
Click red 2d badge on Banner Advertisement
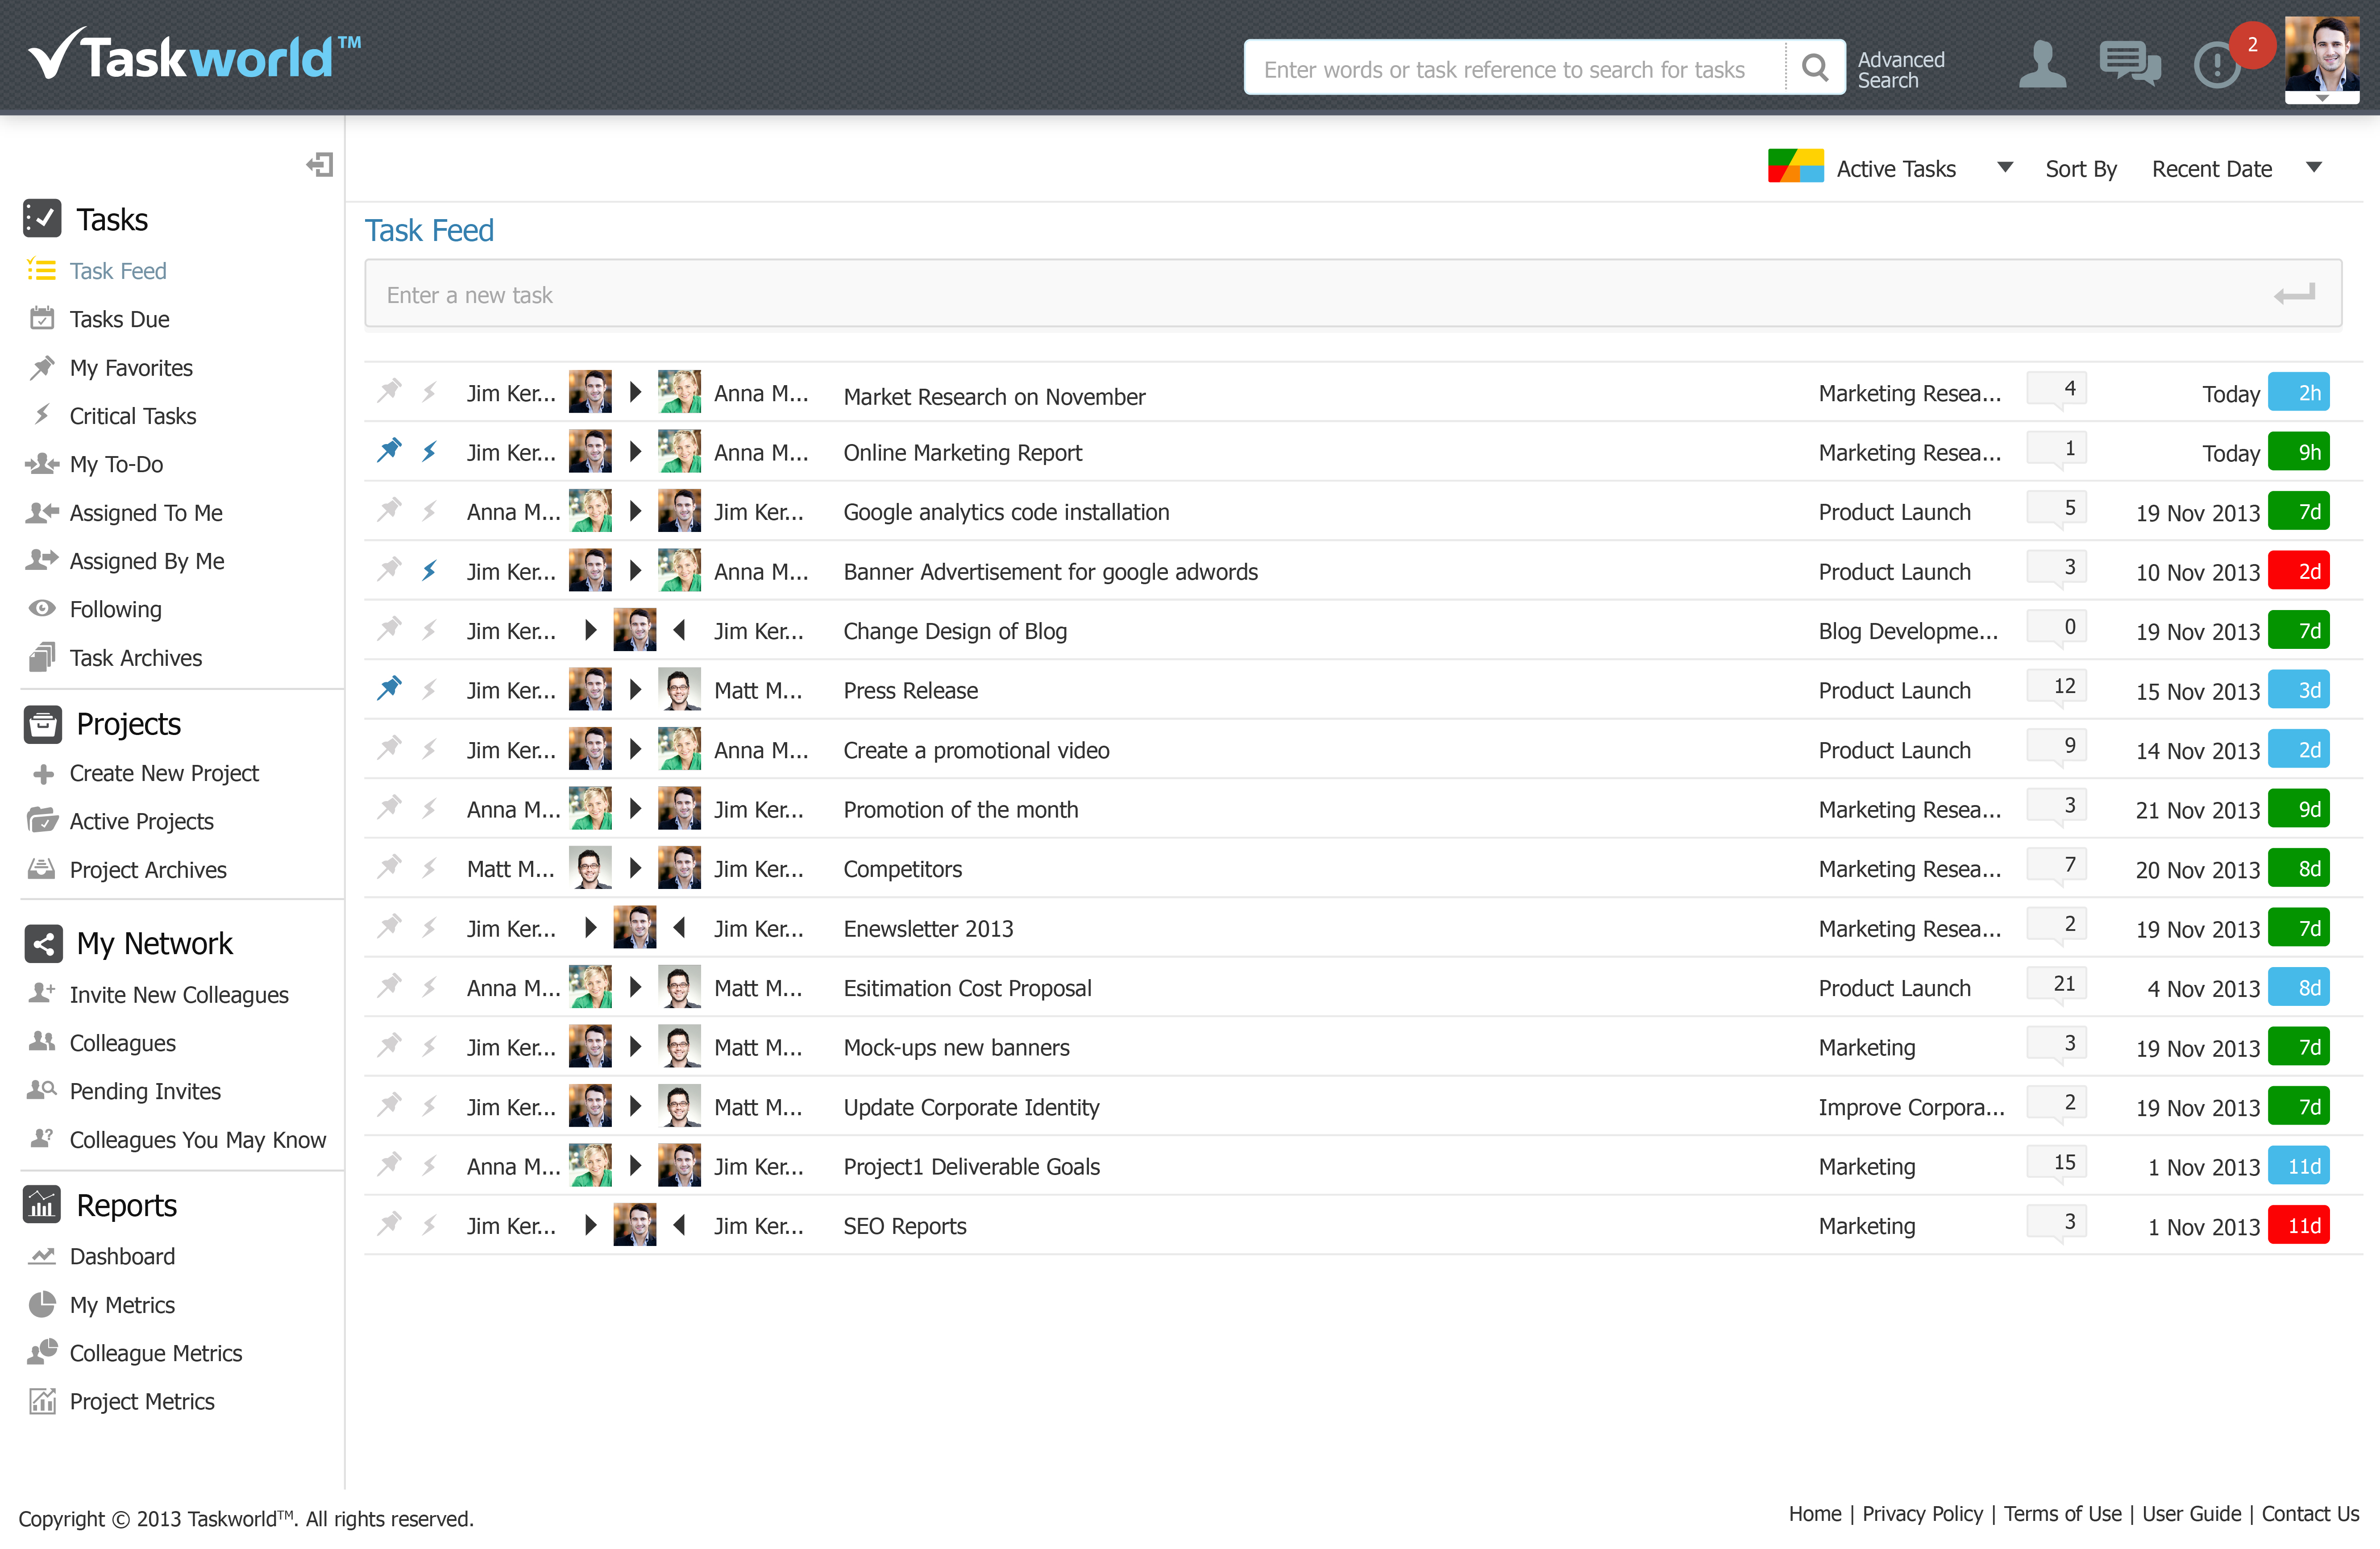[x=2298, y=571]
